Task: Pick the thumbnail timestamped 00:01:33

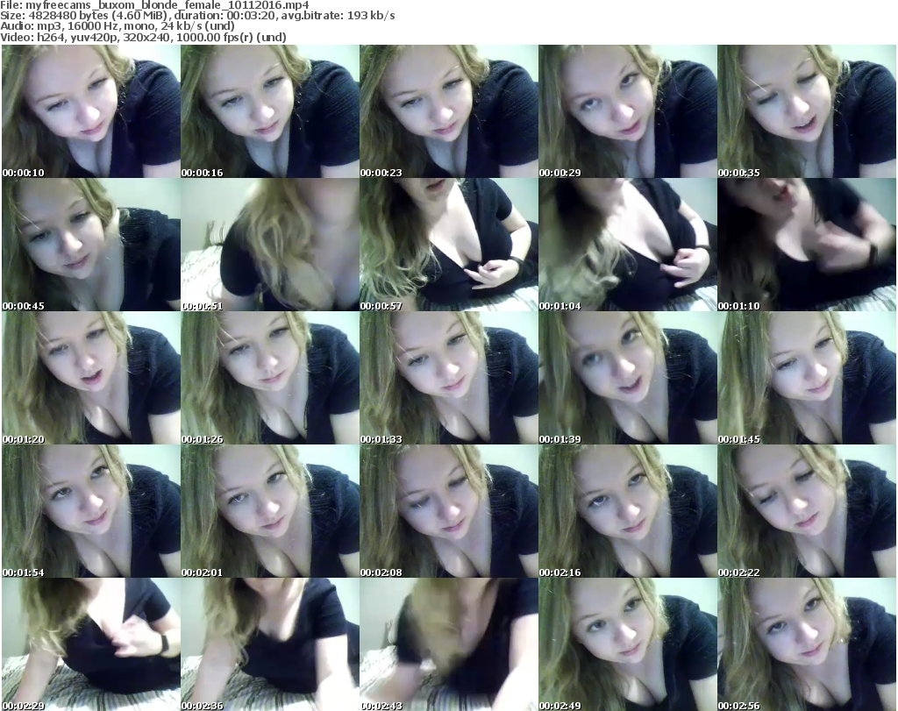Action: [448, 378]
